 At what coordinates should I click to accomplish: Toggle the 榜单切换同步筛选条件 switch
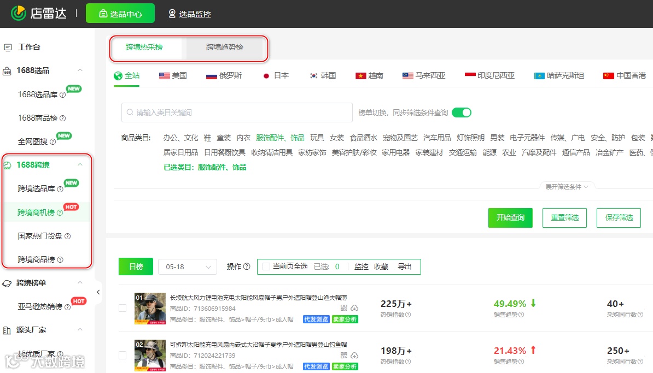(462, 113)
